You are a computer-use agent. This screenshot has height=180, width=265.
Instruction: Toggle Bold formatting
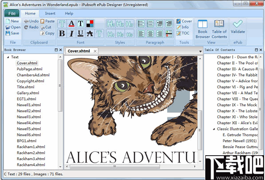click(62, 34)
